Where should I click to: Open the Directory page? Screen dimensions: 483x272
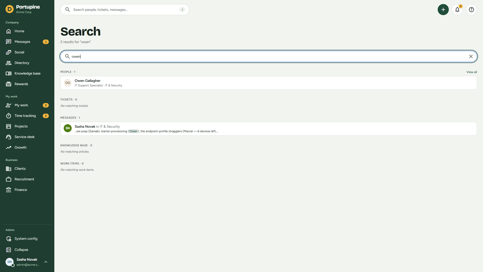click(x=27, y=63)
